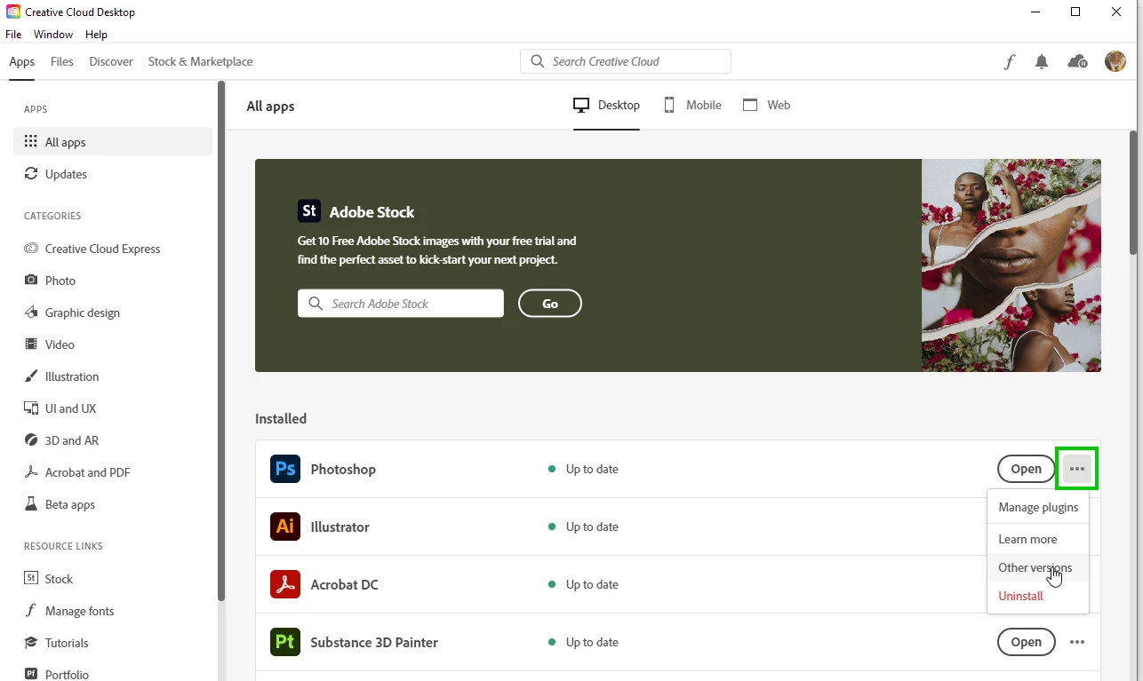Click the Acrobat DC app icon
1143x681 pixels.
pyautogui.click(x=285, y=584)
